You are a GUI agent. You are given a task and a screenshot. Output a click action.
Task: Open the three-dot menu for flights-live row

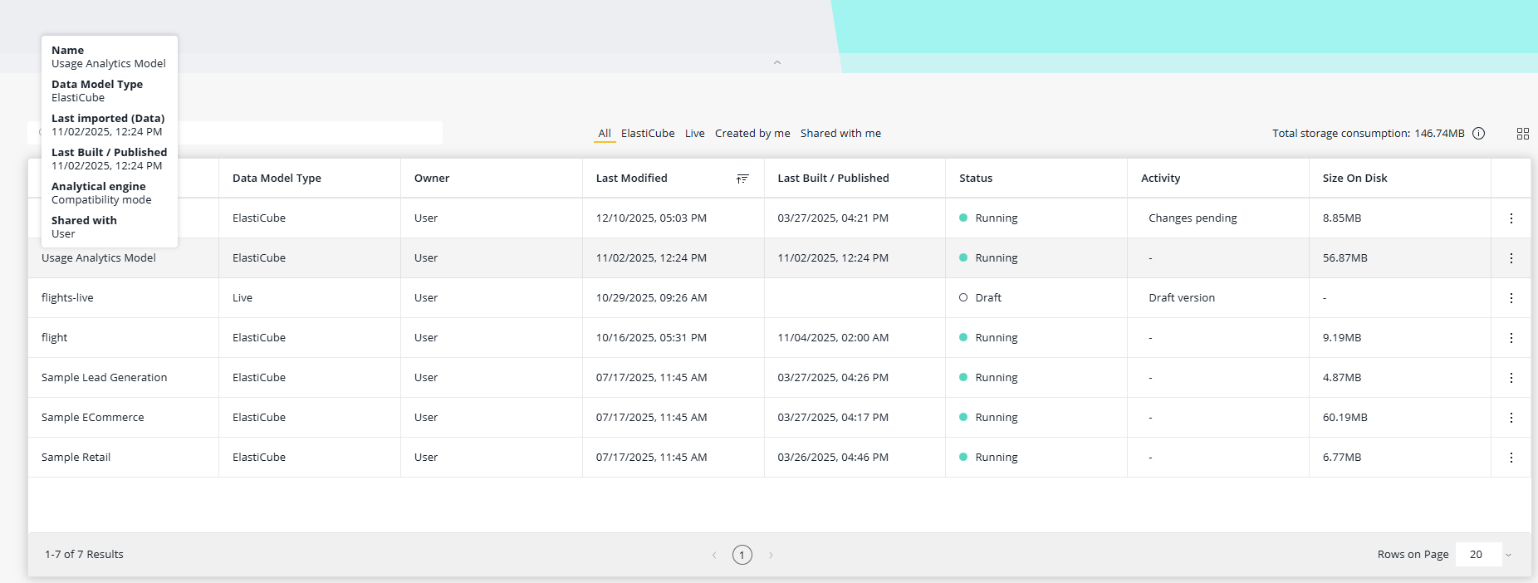(1511, 298)
